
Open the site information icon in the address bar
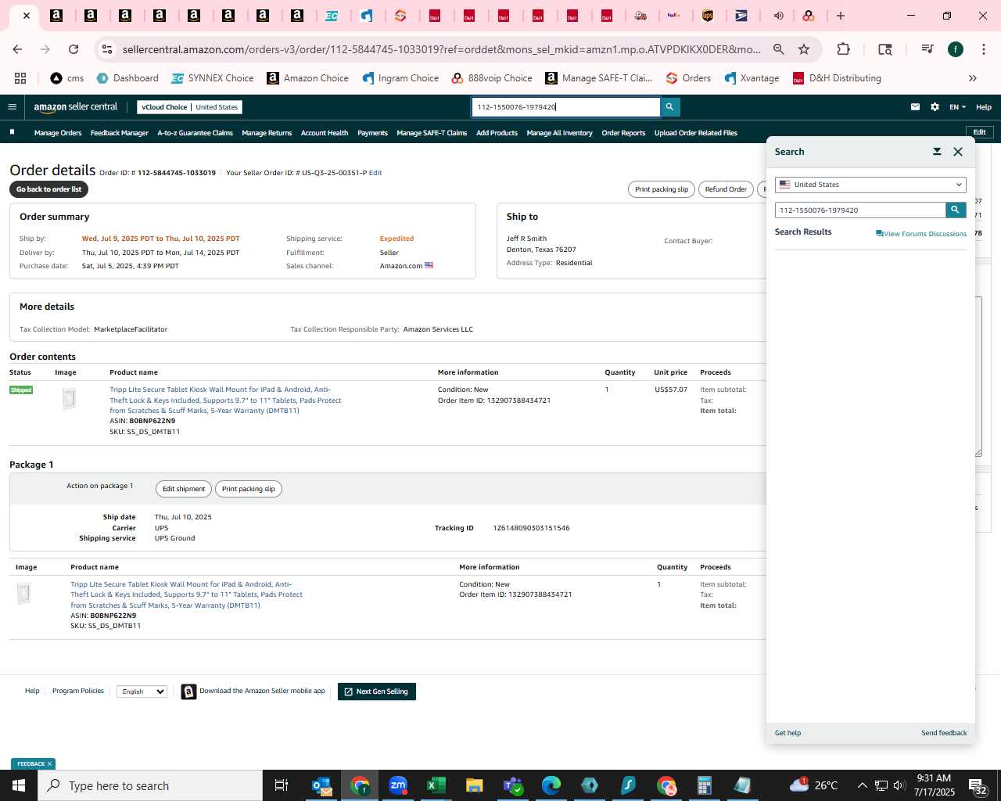pos(107,49)
